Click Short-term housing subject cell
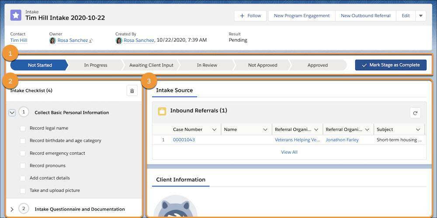This screenshot has width=437, height=218. point(399,140)
